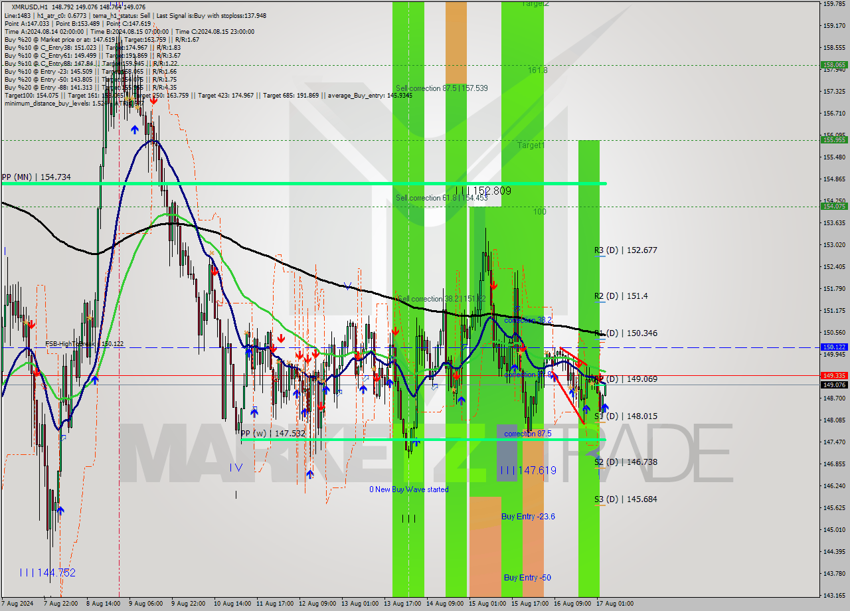Click the 11 Aug 17:00 time label
This screenshot has height=611, width=850.
coord(274,604)
